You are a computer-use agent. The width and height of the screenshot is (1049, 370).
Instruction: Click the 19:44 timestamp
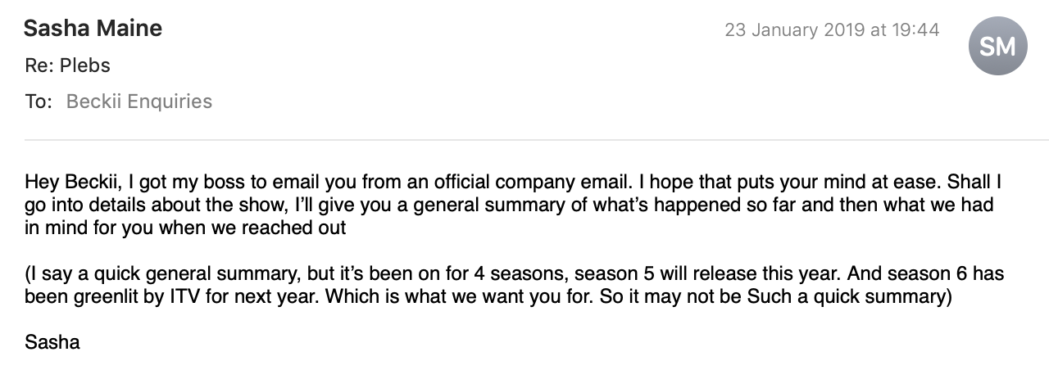(x=916, y=30)
